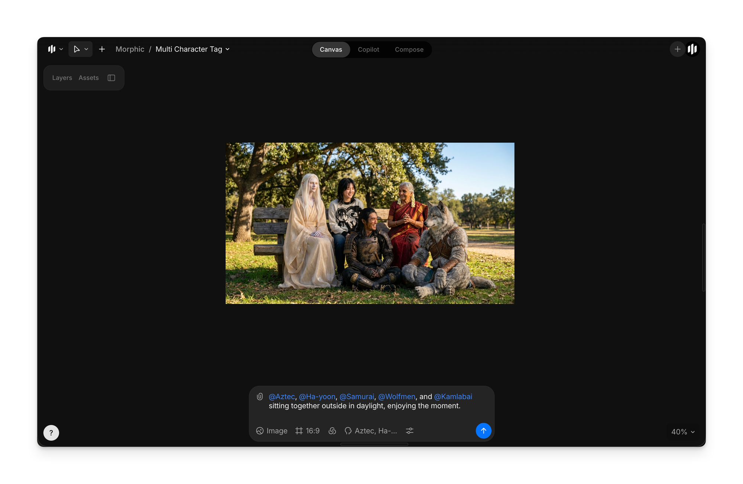
Task: Toggle the sidebar panel icon
Action: (111, 78)
